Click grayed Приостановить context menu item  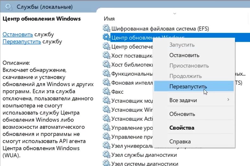(x=194, y=66)
